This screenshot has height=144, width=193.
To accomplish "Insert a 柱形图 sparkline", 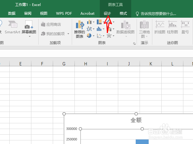I will (x=172, y=27).
